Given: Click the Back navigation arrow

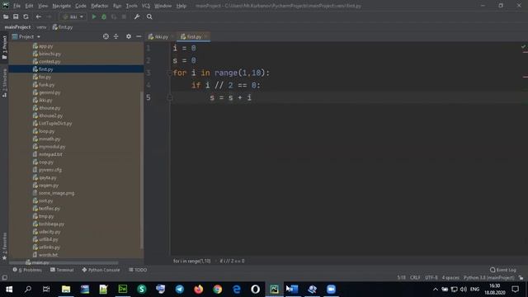Looking at the screenshot, I should (39, 16).
